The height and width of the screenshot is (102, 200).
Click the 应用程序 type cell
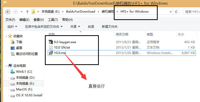click(153, 42)
